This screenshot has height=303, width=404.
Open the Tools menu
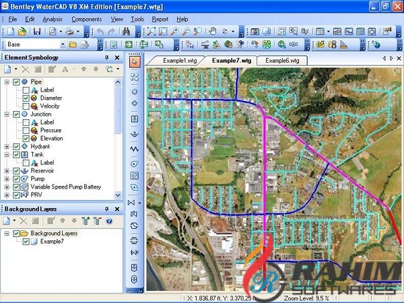click(x=137, y=20)
